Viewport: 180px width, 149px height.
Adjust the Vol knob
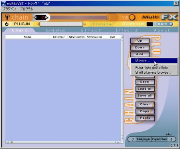(132, 17)
